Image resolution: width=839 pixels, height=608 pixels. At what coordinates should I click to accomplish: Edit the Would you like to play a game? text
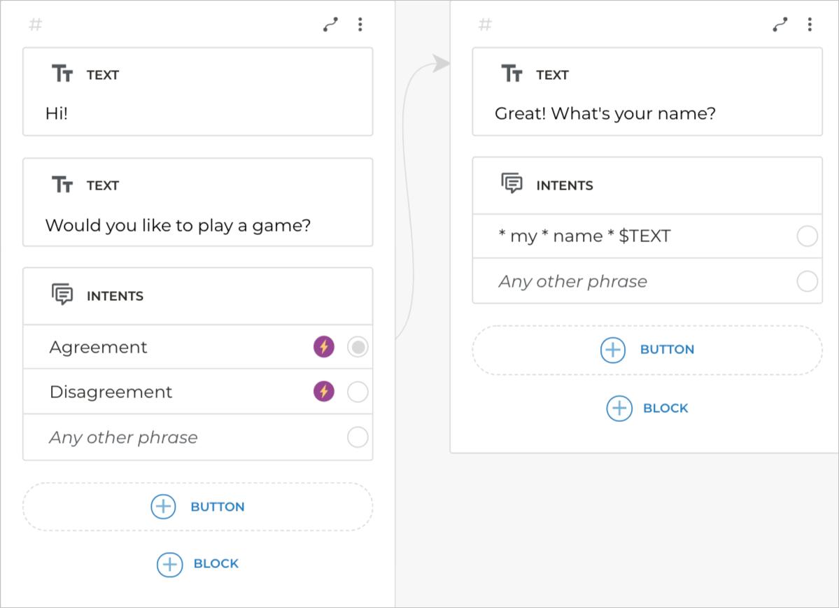tap(178, 225)
